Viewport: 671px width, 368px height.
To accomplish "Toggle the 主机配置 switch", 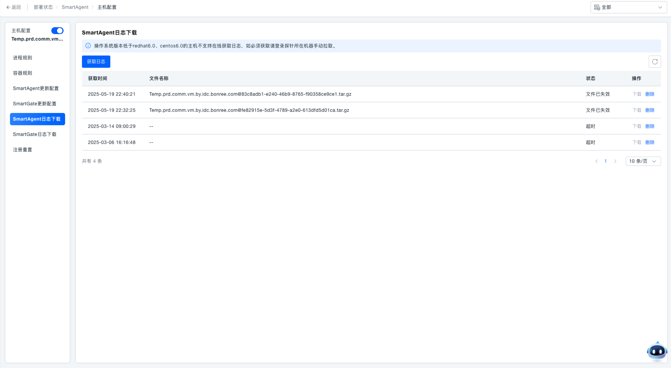I will tap(57, 31).
